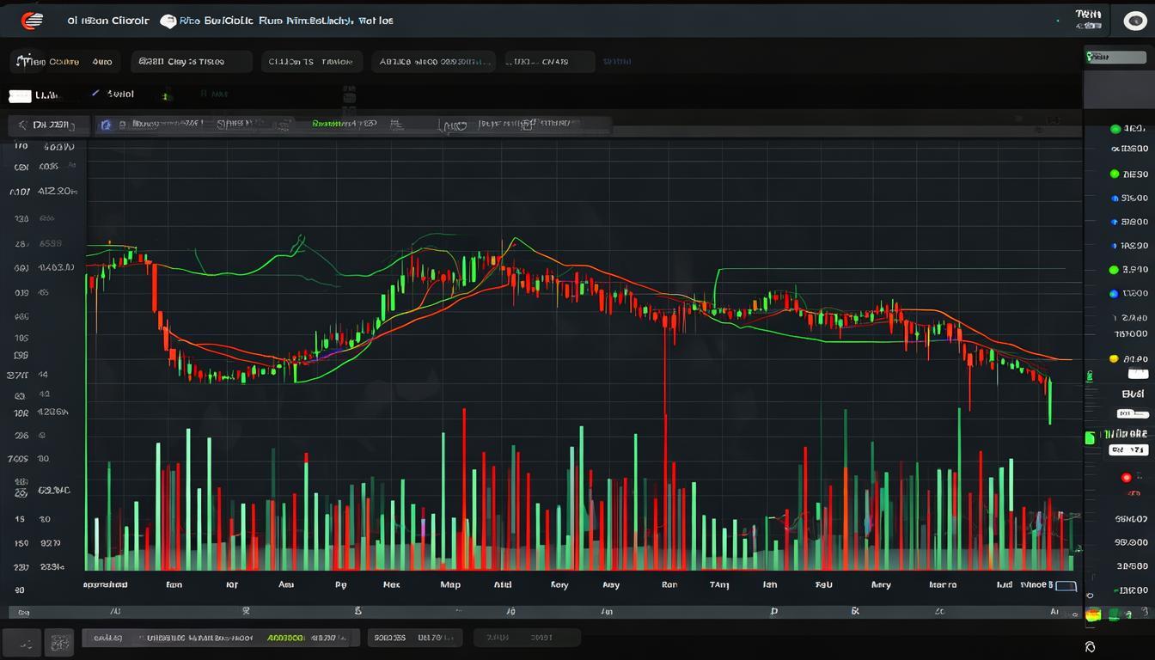Click the blue icon on the chart toolbar
The image size is (1155, 660).
click(107, 125)
